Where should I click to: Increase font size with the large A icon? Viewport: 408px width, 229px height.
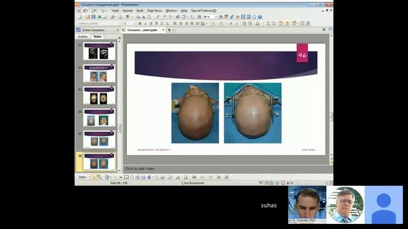[231, 24]
